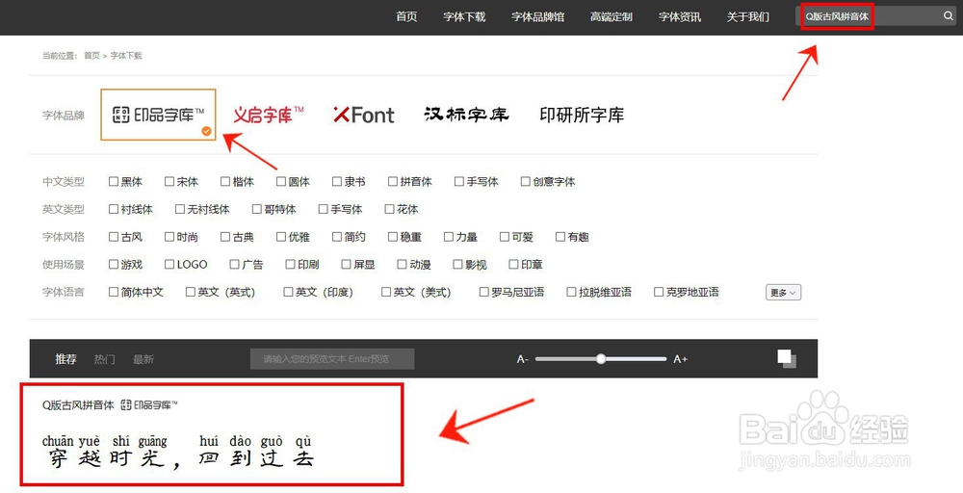
Task: Switch to the 最新 tab
Action: point(143,359)
